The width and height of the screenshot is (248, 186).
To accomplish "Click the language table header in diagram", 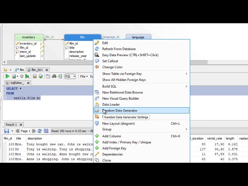I will point(138,37).
